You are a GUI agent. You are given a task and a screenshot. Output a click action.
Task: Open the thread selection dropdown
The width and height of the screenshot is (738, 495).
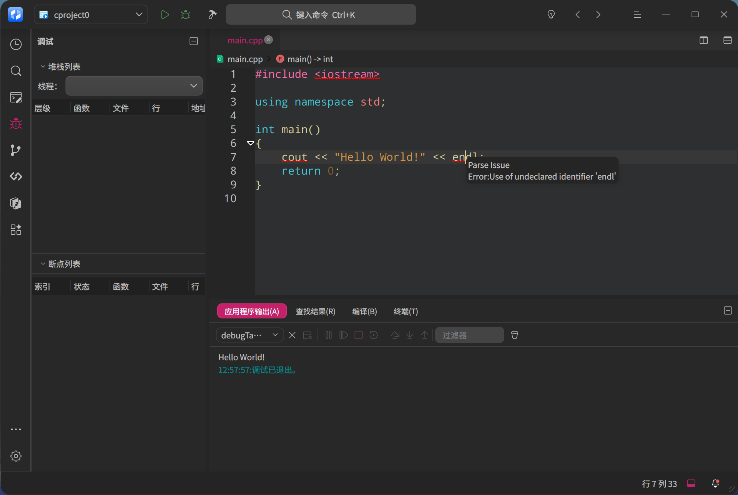tap(134, 86)
